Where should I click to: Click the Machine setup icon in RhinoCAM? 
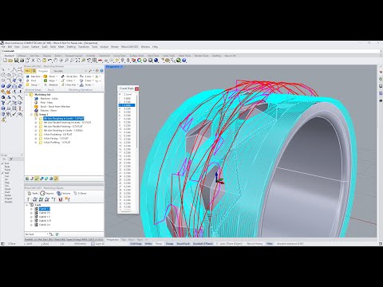27,77
